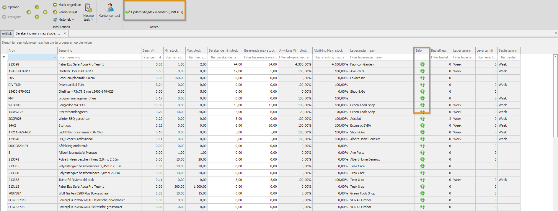Jump to the last record
Image resolution: width=558 pixels, height=211 pixels.
(x=45, y=12)
